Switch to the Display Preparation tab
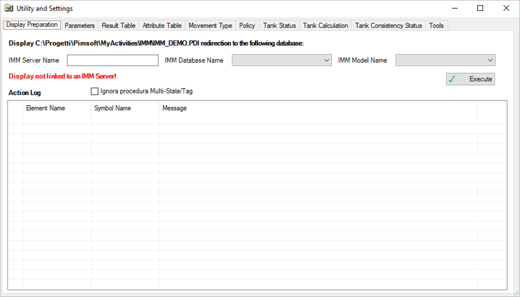 point(32,24)
